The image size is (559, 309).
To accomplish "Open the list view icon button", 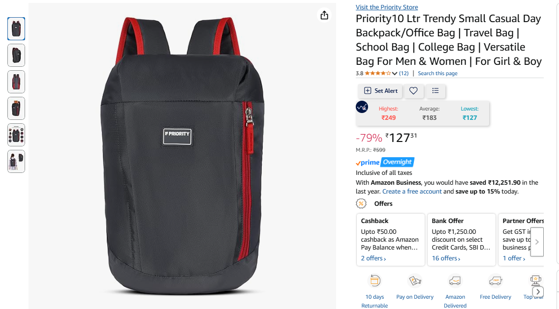I will point(435,91).
